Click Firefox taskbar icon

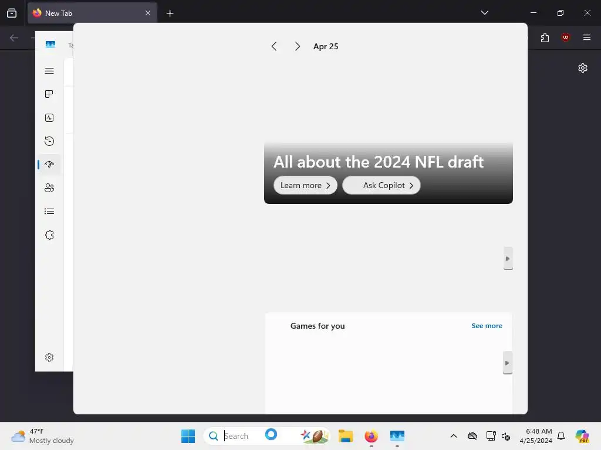tap(371, 436)
